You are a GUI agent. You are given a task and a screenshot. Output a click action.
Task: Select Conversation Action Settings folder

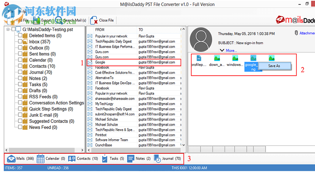(56, 103)
